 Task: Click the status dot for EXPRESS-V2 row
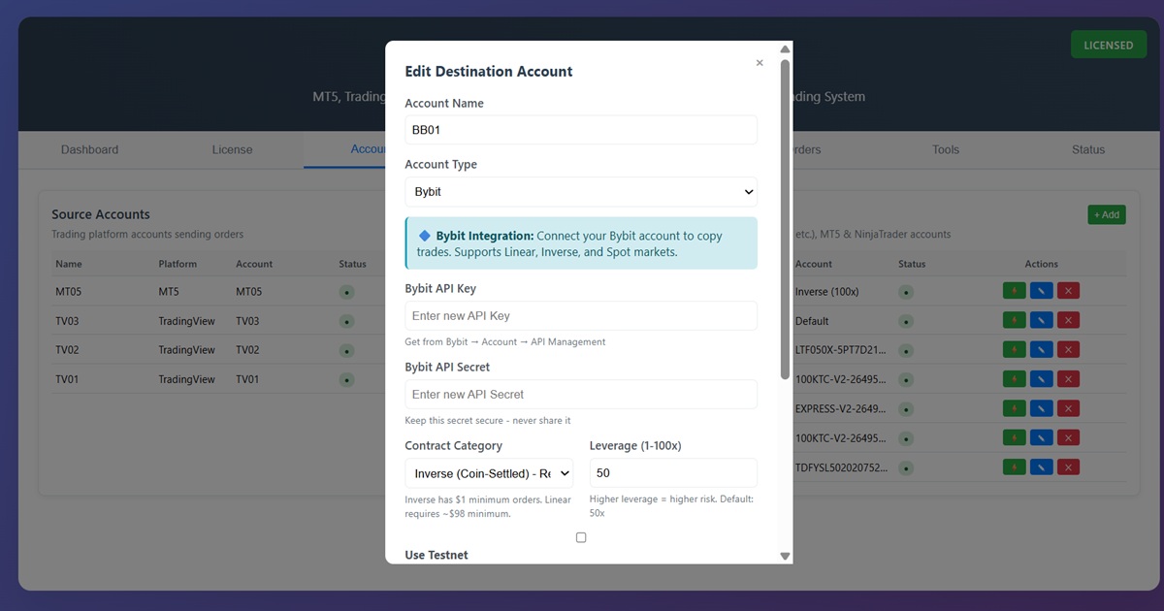[906, 409]
